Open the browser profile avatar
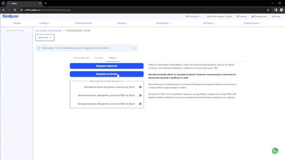285x160 pixels. click(x=281, y=10)
